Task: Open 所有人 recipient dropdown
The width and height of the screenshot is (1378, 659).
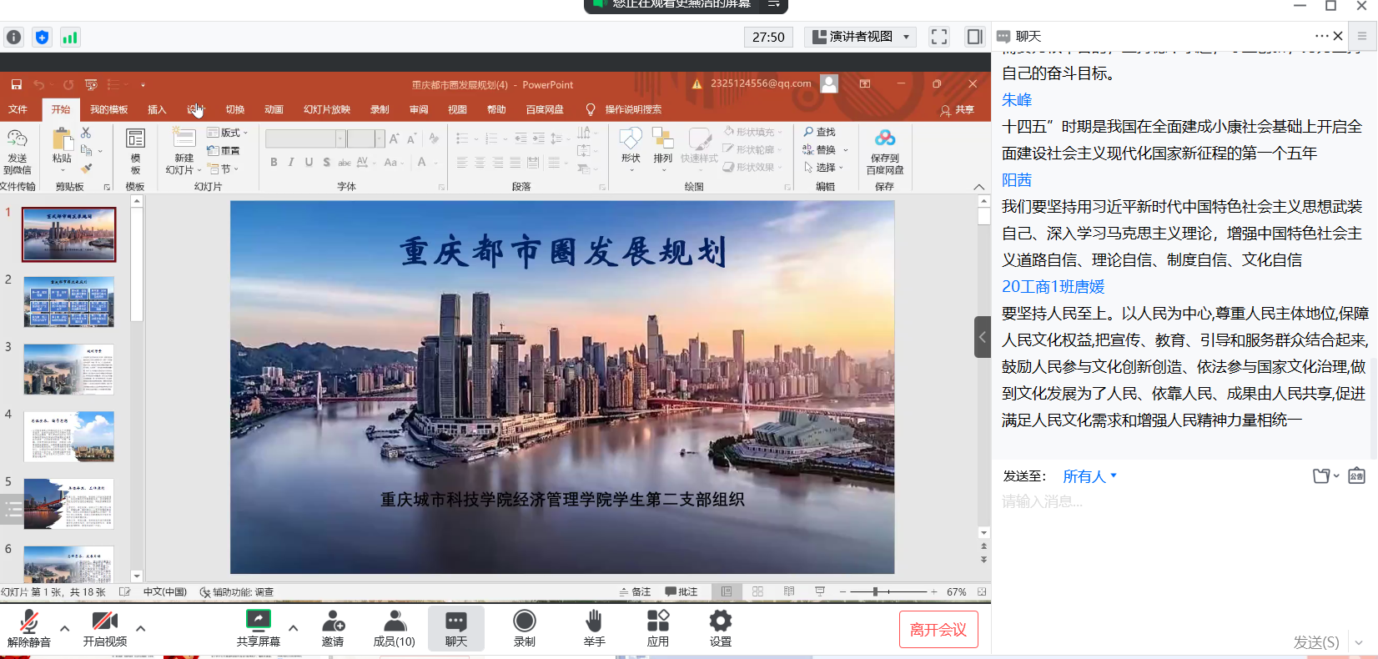Action: tap(1089, 476)
